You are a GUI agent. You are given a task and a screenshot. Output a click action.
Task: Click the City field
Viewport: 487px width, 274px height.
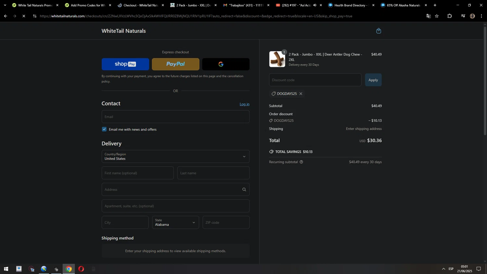click(125, 222)
